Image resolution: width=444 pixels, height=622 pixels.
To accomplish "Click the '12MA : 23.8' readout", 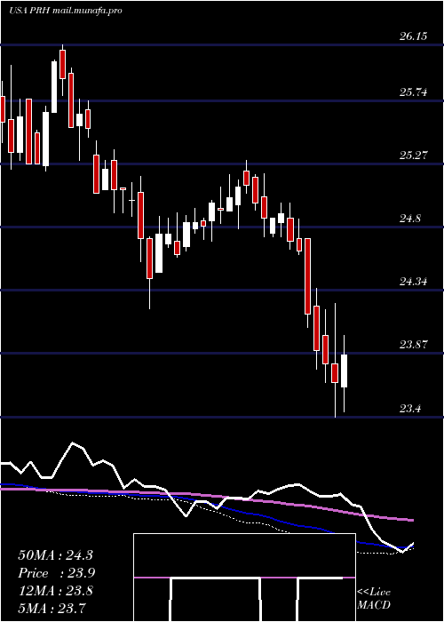I will tap(55, 591).
